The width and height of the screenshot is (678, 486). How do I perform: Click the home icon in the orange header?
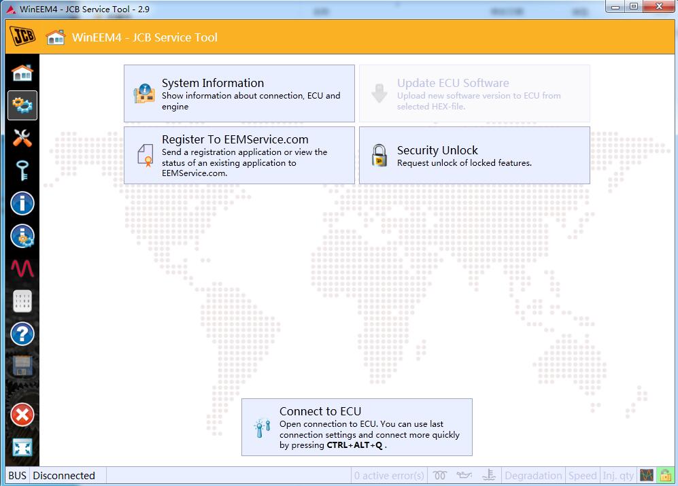point(56,37)
